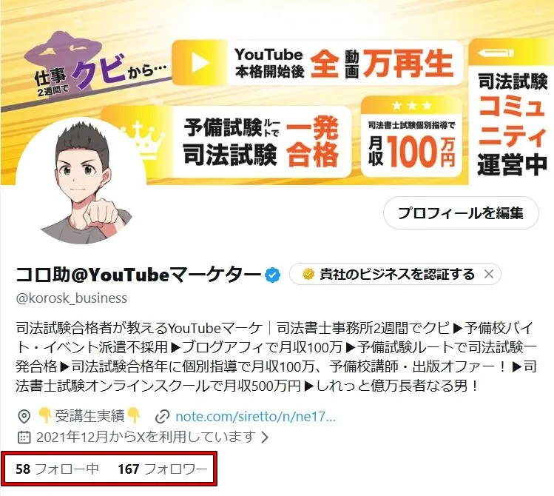Expand join date details chevron

[x=265, y=438]
